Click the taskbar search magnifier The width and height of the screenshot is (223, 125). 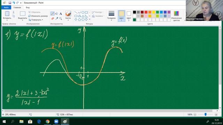coord(13,122)
